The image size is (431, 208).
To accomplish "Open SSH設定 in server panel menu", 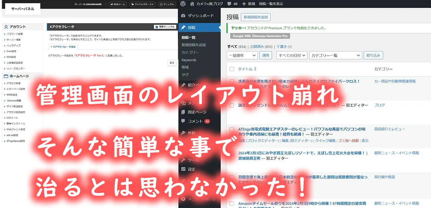I will 11,57.
